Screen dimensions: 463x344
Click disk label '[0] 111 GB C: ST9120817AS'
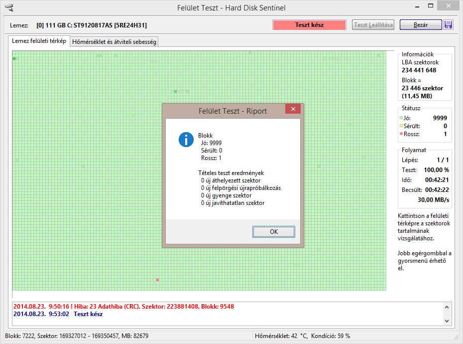click(92, 25)
